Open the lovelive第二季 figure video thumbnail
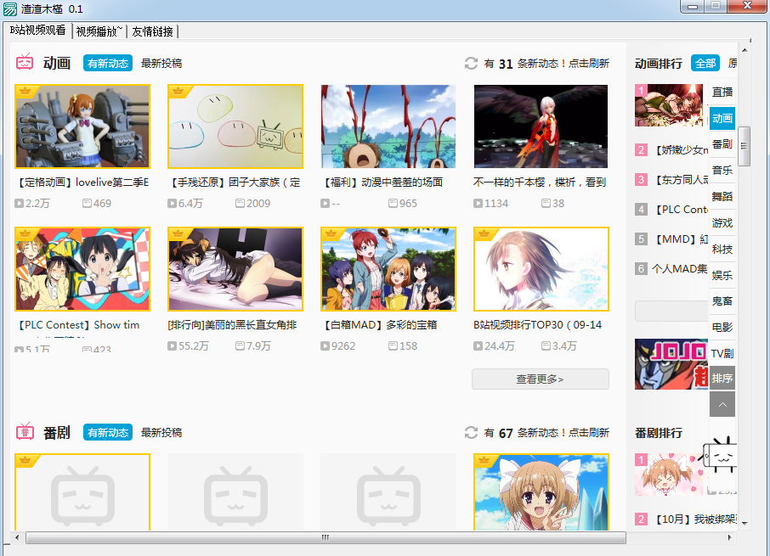The height and width of the screenshot is (556, 770). pos(82,126)
